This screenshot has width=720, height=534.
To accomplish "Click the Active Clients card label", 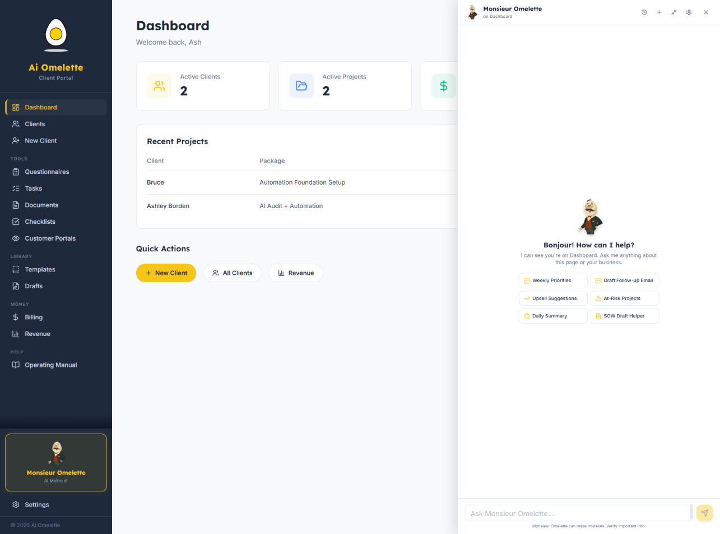I will coord(200,77).
